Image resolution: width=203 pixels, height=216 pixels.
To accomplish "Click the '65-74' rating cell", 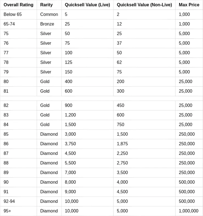I will (9, 24).
